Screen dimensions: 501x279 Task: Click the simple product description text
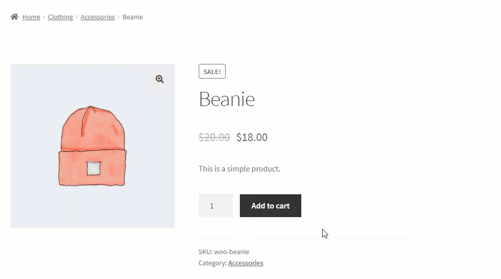pos(239,169)
